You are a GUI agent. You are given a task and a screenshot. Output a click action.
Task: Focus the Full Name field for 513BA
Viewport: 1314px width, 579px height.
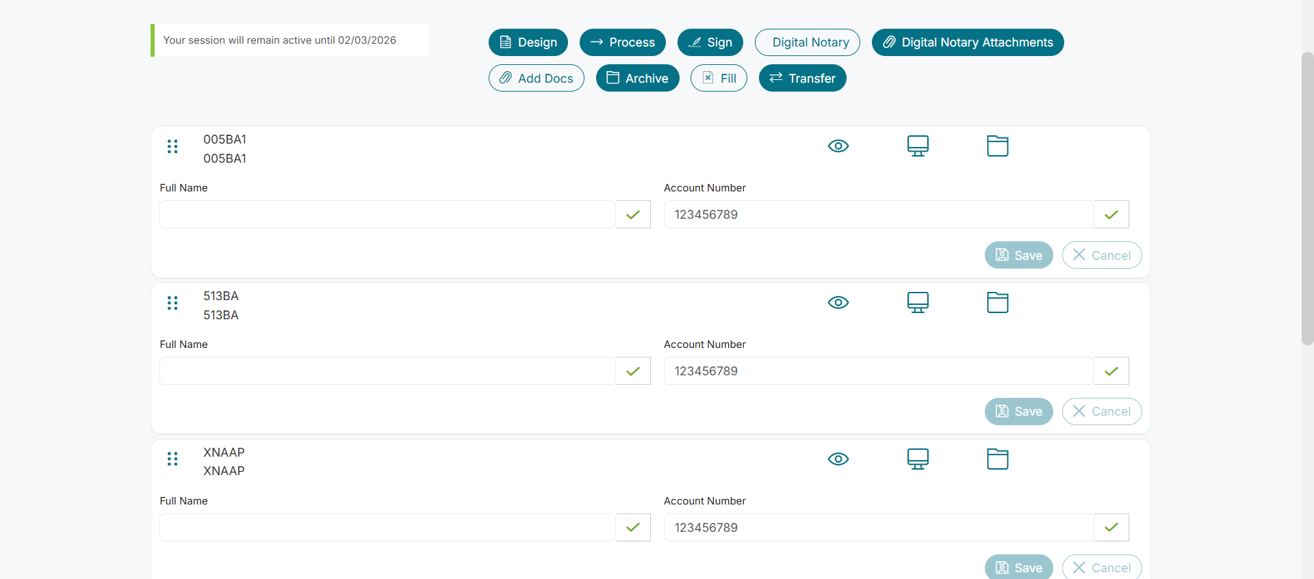(x=387, y=371)
